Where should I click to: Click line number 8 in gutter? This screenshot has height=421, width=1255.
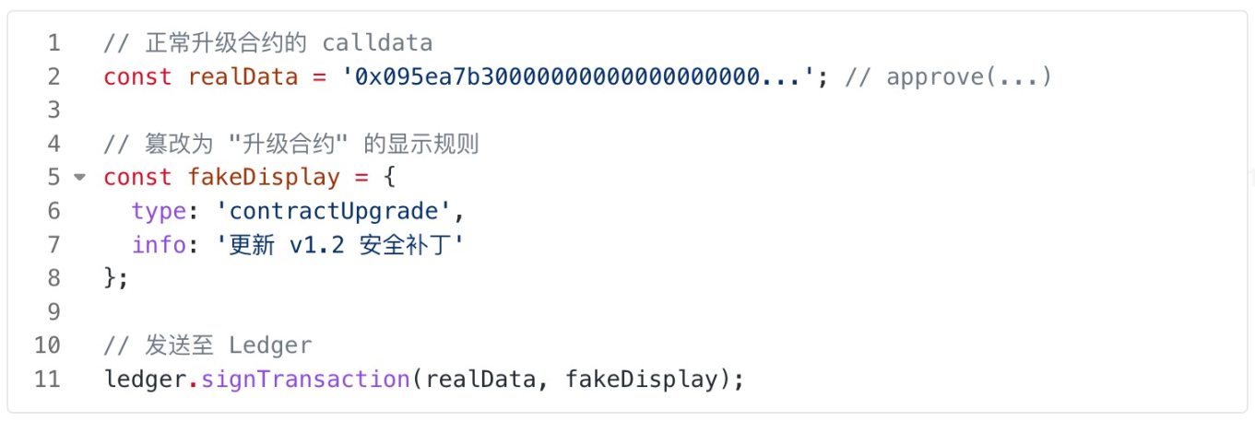53,277
